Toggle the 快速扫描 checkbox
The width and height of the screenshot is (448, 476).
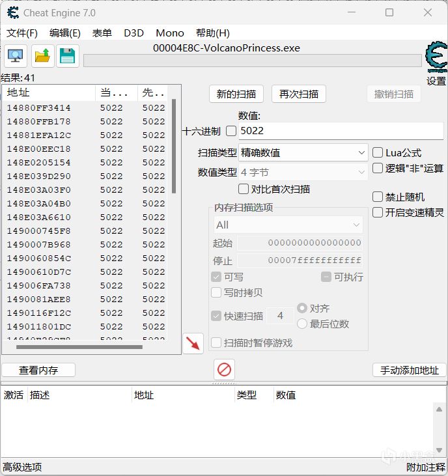click(216, 316)
